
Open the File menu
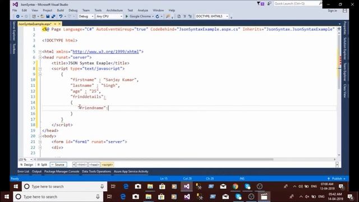pos(15,10)
